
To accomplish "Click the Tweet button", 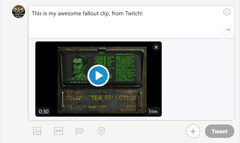I will click(x=219, y=131).
